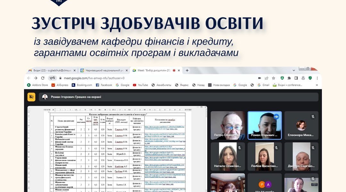Select Любов Василівн... participant tile
The width and height of the screenshot is (346, 192).
click(x=265, y=156)
